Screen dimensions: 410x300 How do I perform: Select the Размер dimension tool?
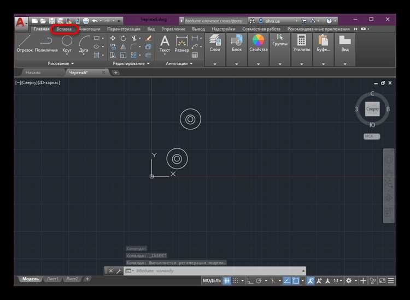point(181,43)
